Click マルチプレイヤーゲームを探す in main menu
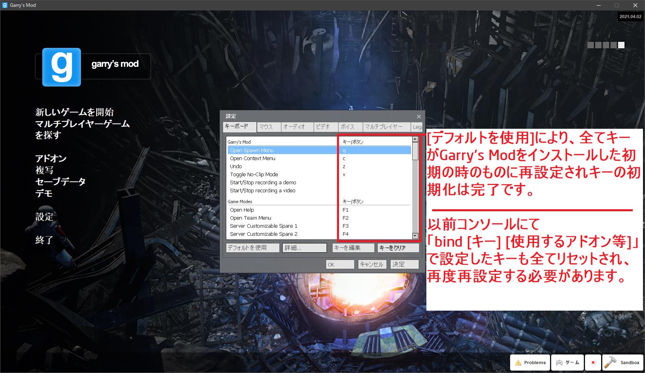Image resolution: width=645 pixels, height=373 pixels. pyautogui.click(x=83, y=129)
